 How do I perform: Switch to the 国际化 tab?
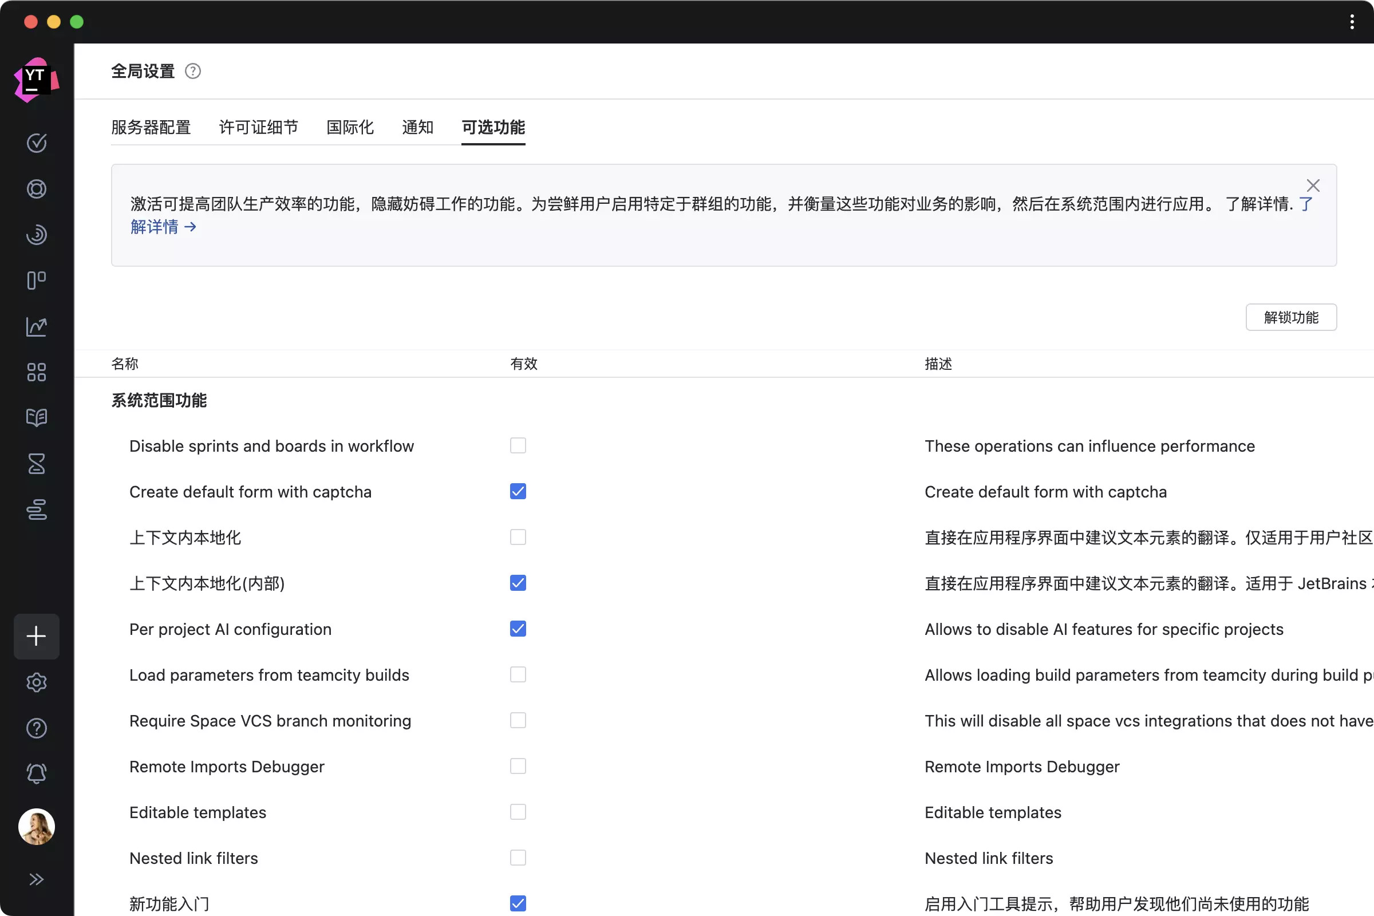click(x=349, y=127)
